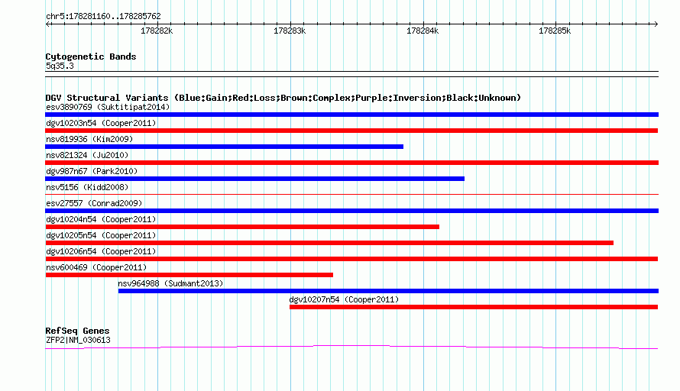Click dgv10205n54 (Cooper2011) label

click(x=101, y=235)
